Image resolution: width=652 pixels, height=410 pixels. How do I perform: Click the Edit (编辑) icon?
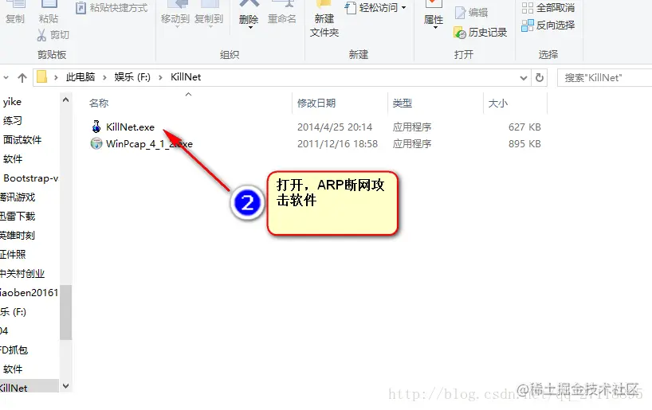461,13
